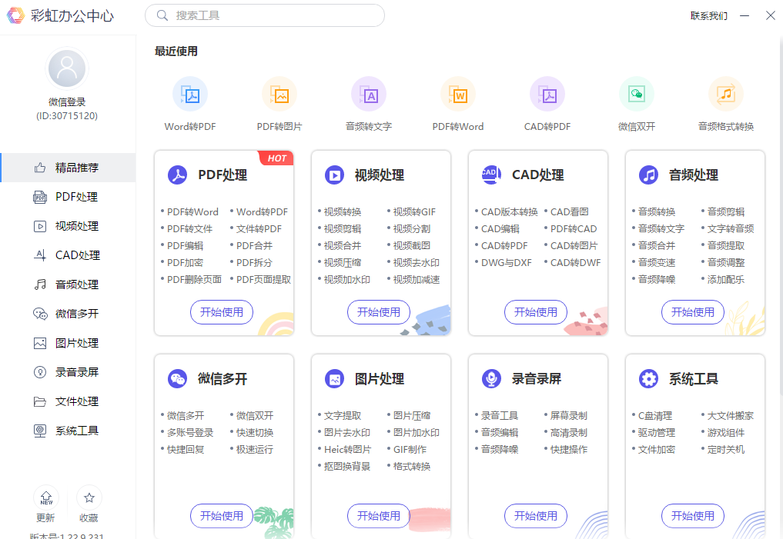The height and width of the screenshot is (539, 783).
Task: Focus the 搜索工具 search field
Action: click(265, 15)
